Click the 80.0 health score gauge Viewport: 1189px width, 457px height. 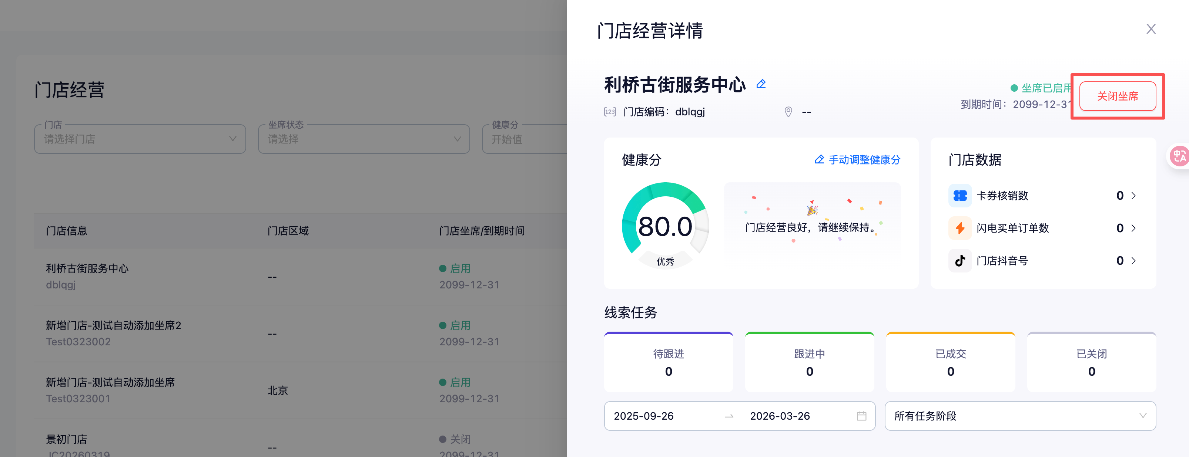tap(665, 226)
